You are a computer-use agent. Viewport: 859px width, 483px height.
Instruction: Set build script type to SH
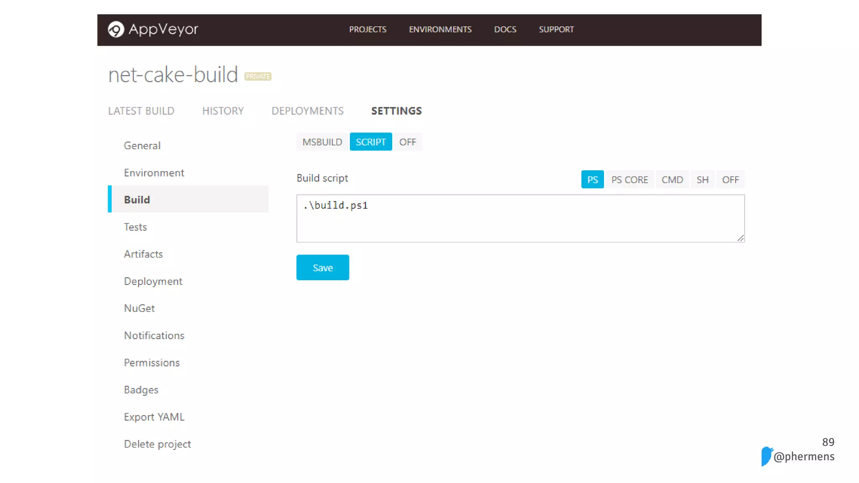coord(702,180)
